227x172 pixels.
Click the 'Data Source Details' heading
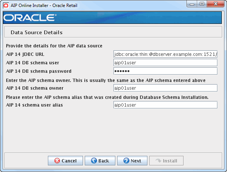(36, 32)
